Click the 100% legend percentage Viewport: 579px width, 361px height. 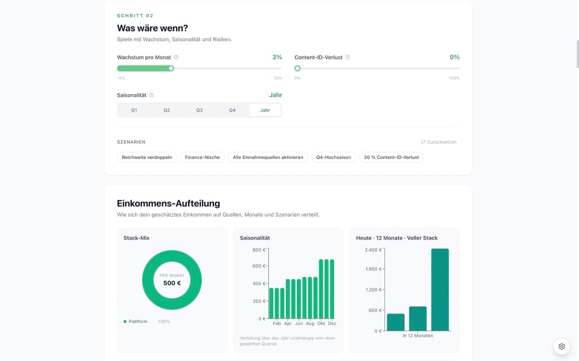164,321
